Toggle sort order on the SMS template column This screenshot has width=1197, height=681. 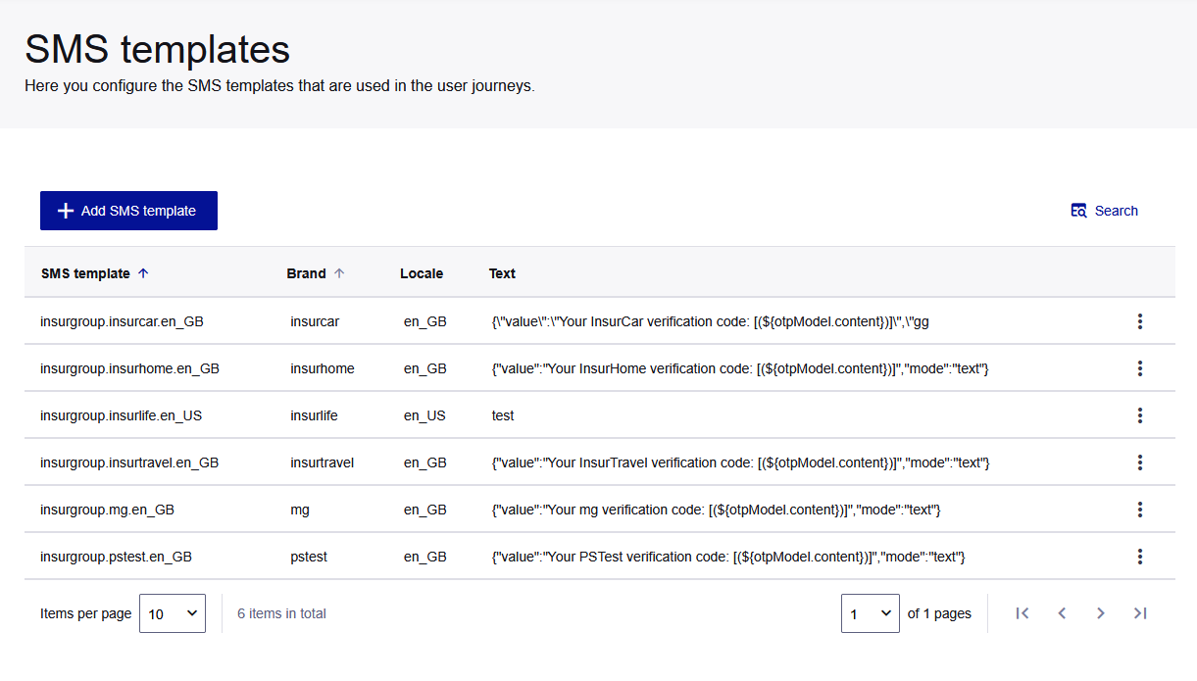coord(95,273)
